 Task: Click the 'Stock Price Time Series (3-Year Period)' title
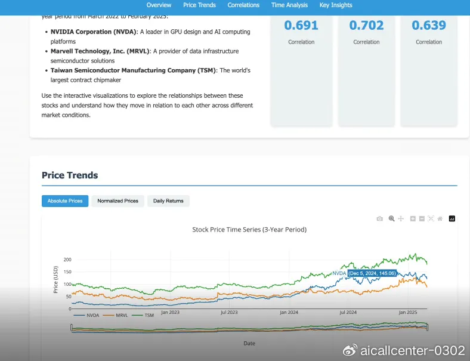[x=249, y=230]
